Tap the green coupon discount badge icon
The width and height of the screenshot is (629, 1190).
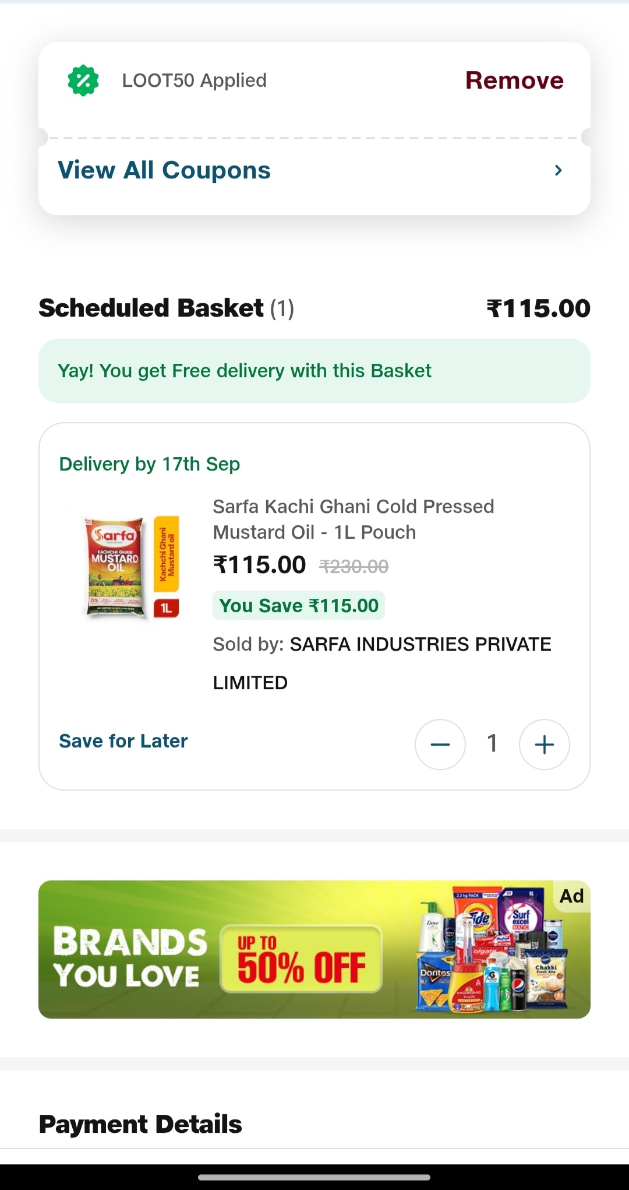pyautogui.click(x=83, y=80)
